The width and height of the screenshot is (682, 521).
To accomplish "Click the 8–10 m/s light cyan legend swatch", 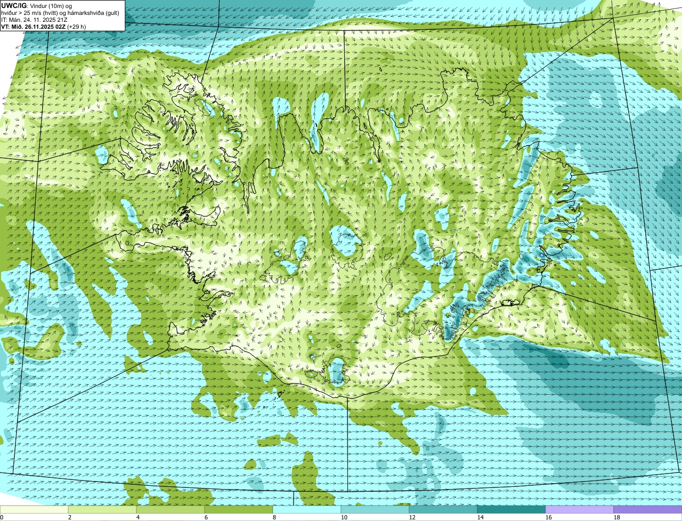I will click(x=307, y=510).
